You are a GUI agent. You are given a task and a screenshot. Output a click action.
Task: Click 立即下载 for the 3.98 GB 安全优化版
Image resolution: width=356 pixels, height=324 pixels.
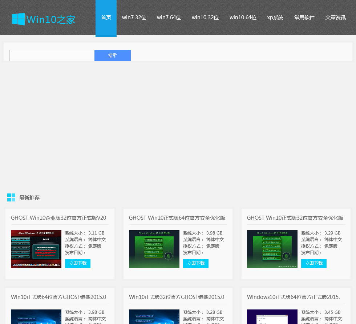click(x=196, y=263)
